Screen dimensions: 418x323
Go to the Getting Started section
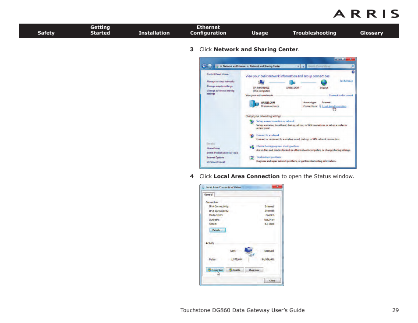click(100, 30)
